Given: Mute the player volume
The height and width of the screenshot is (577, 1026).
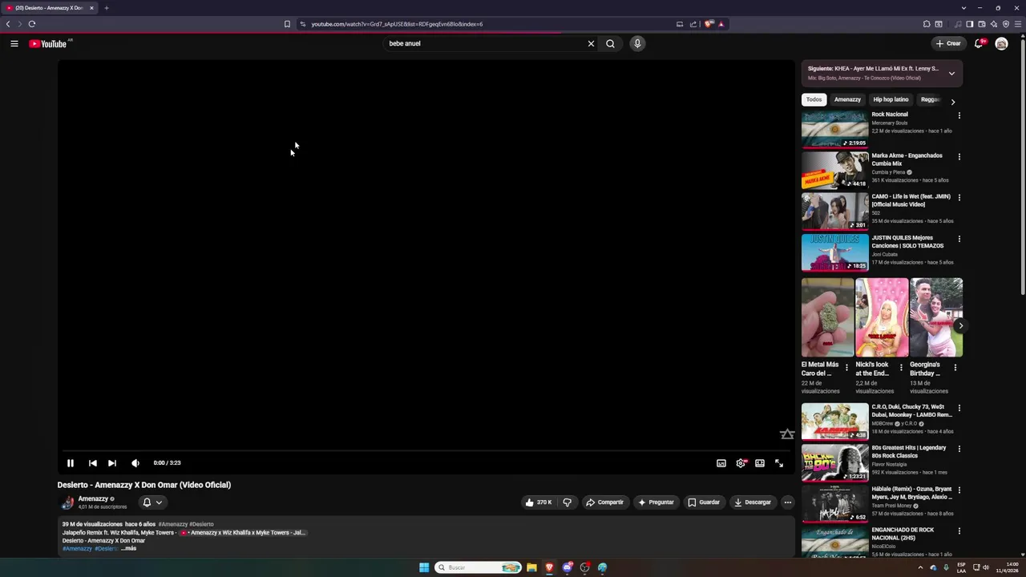Looking at the screenshot, I should (135, 462).
